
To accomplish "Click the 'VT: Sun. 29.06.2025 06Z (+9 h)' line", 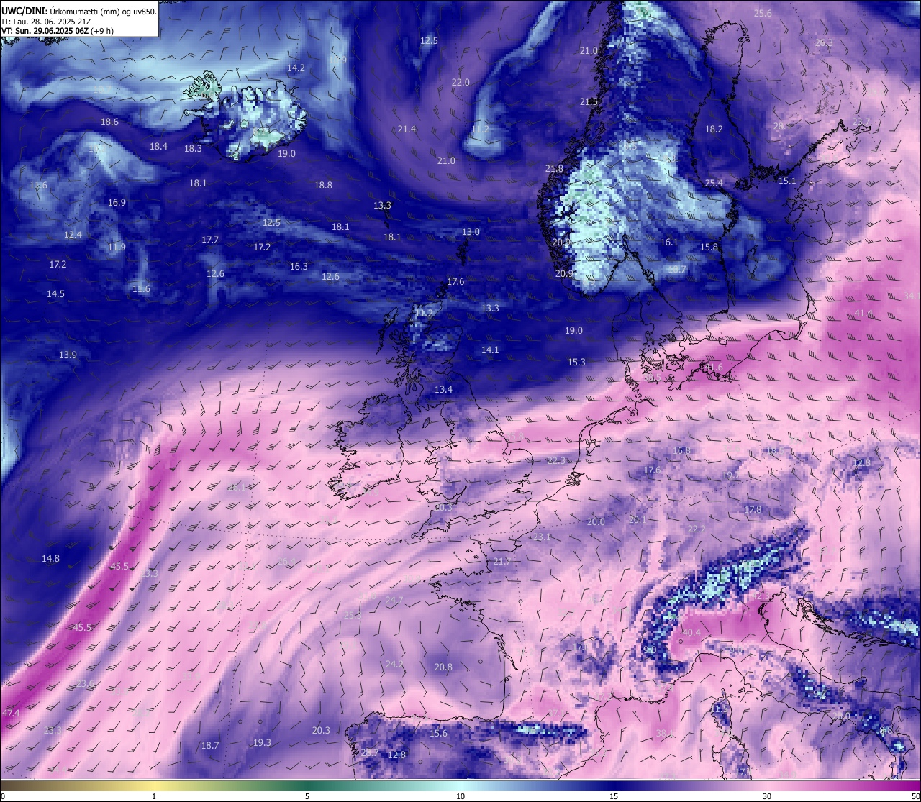I will (x=58, y=31).
